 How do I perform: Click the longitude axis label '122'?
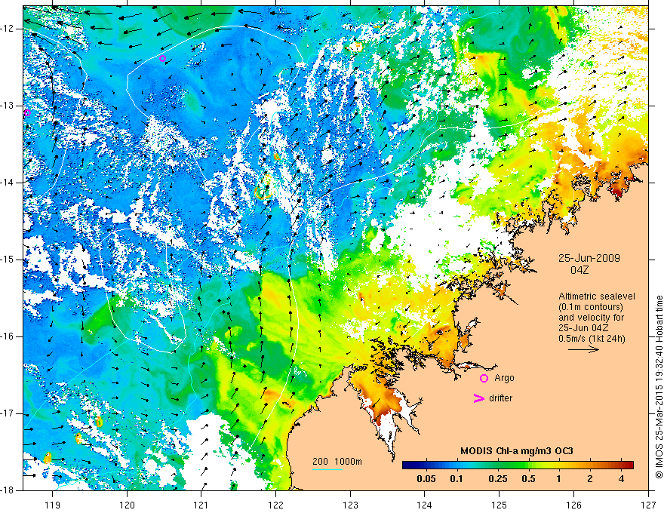click(x=275, y=505)
